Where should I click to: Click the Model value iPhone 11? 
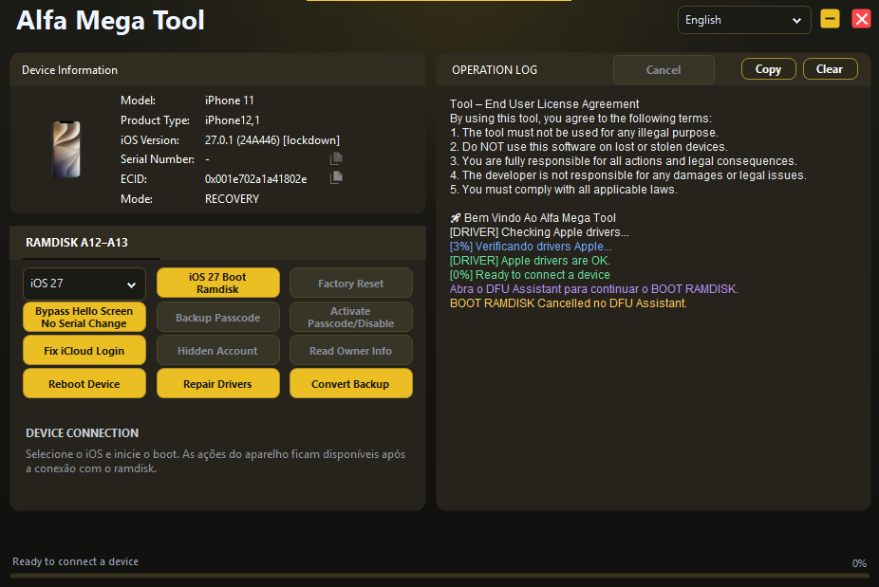pos(230,101)
